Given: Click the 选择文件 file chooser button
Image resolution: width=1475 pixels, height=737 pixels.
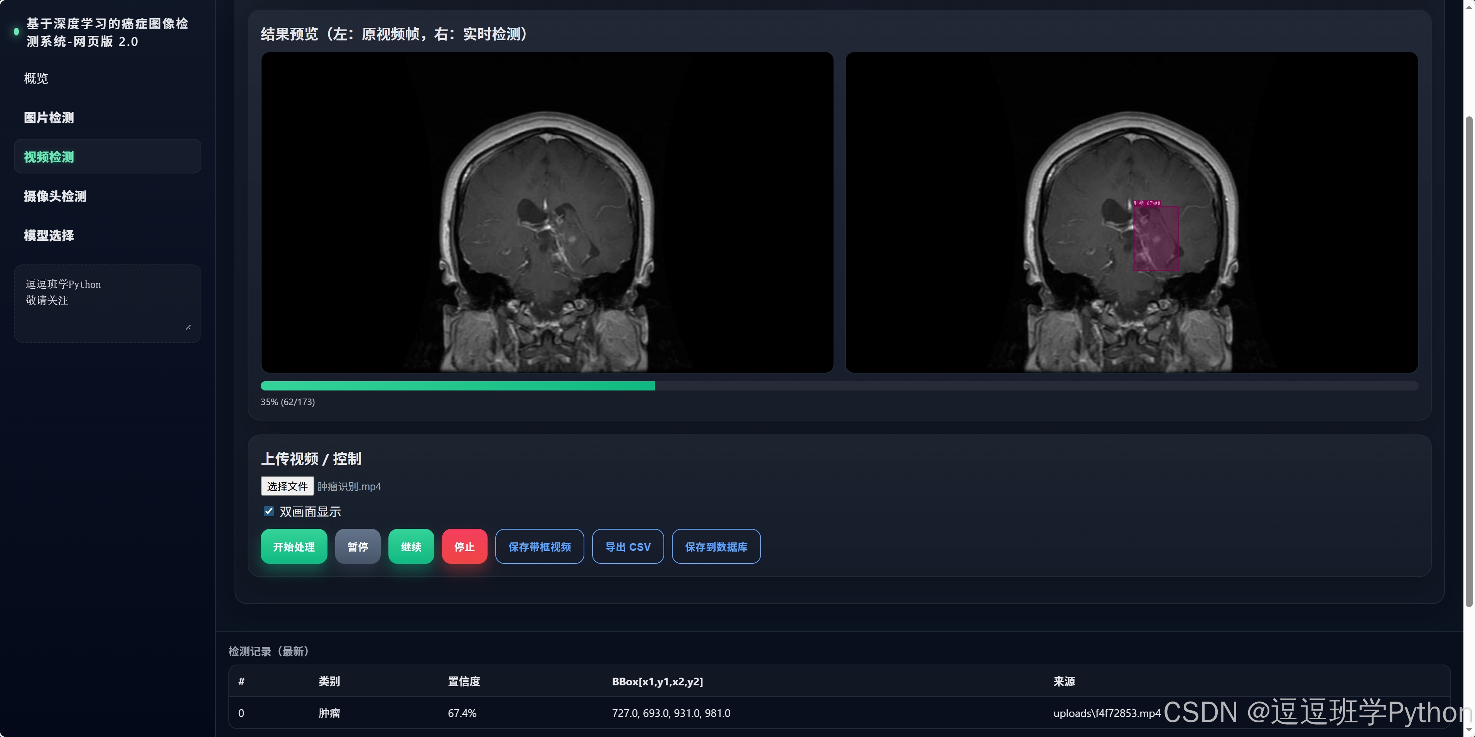Looking at the screenshot, I should [x=287, y=486].
